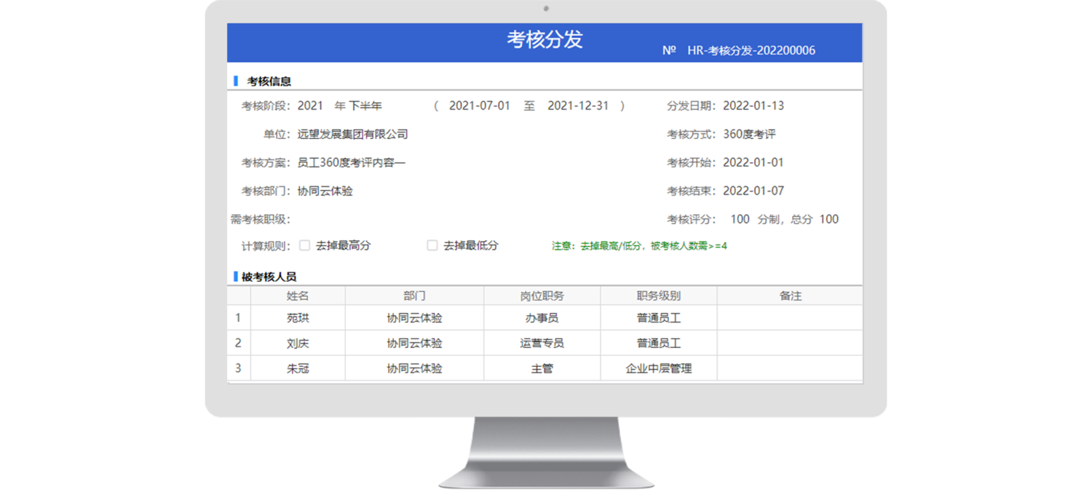Open the 考核方式 field showing 360度考评
Image resolution: width=1092 pixels, height=490 pixels.
749,134
